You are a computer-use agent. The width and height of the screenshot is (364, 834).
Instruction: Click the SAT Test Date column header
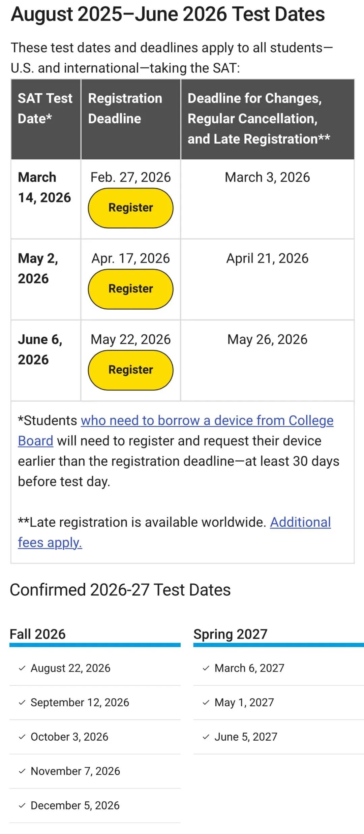click(45, 109)
